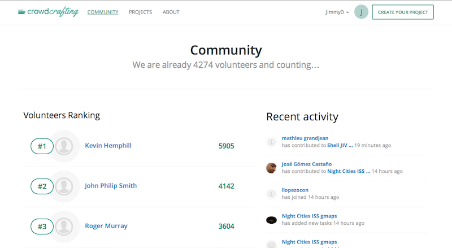Click Kevin Hemphill's avatar icon

(64, 146)
